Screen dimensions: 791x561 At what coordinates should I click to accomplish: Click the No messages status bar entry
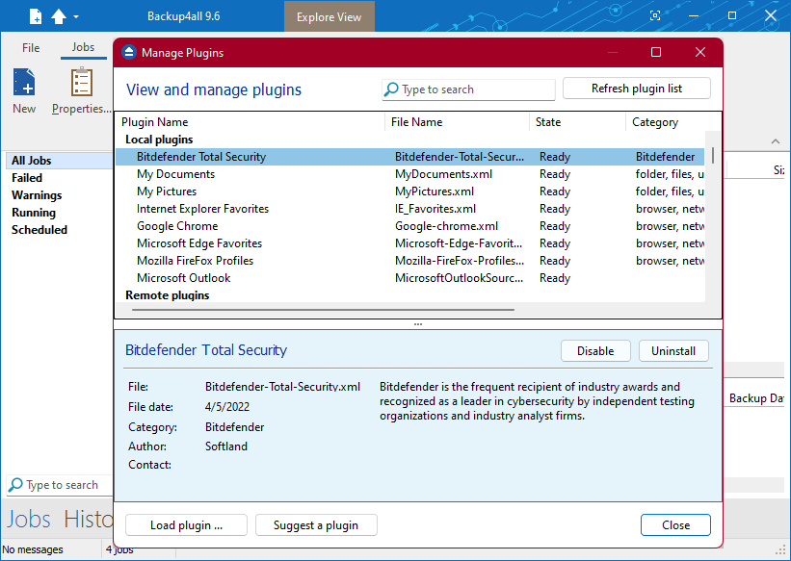[x=33, y=549]
